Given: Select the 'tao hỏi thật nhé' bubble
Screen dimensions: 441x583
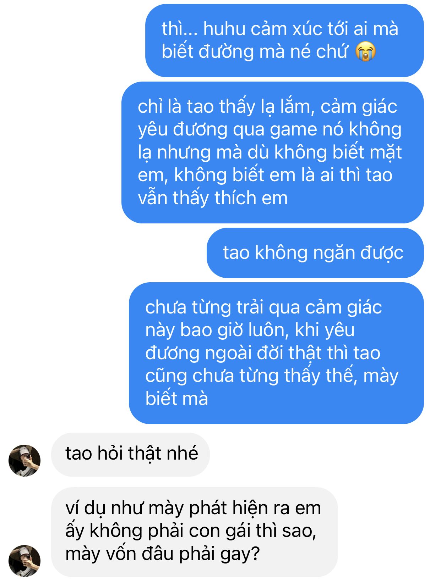Looking at the screenshot, I should point(131,454).
